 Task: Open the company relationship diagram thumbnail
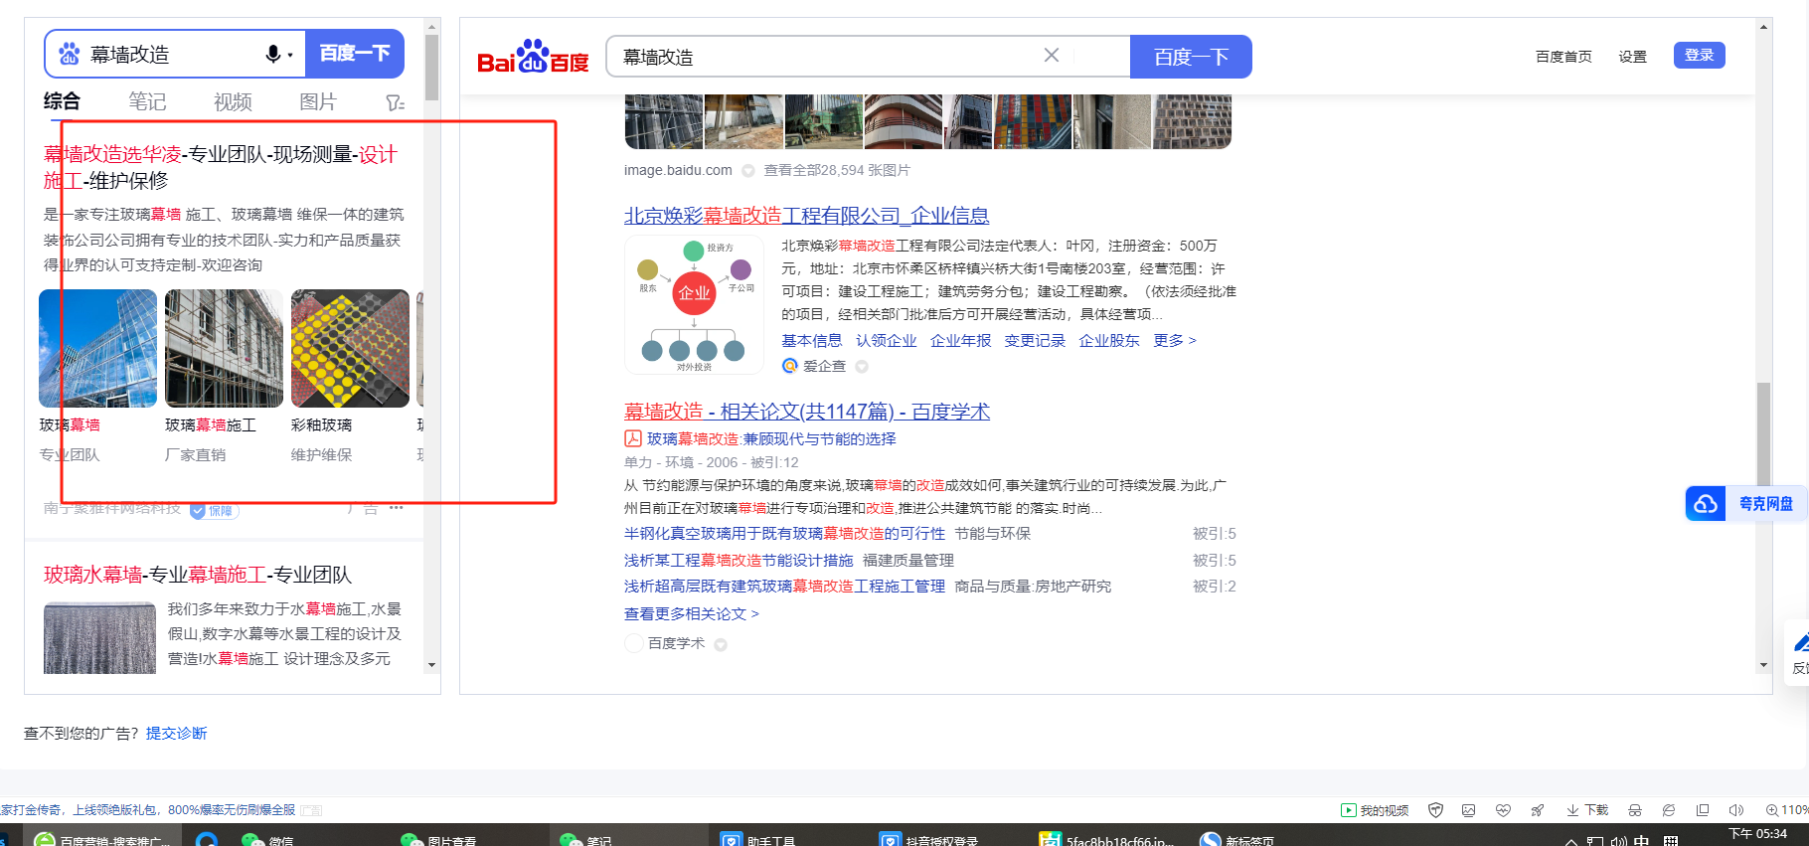[694, 305]
